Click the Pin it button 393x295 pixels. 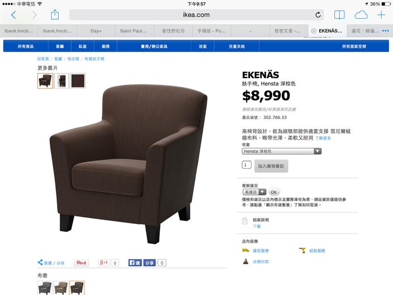point(81,263)
